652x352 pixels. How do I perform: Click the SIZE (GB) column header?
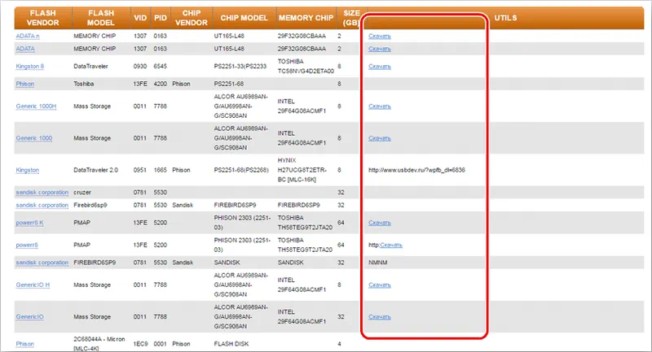[351, 18]
